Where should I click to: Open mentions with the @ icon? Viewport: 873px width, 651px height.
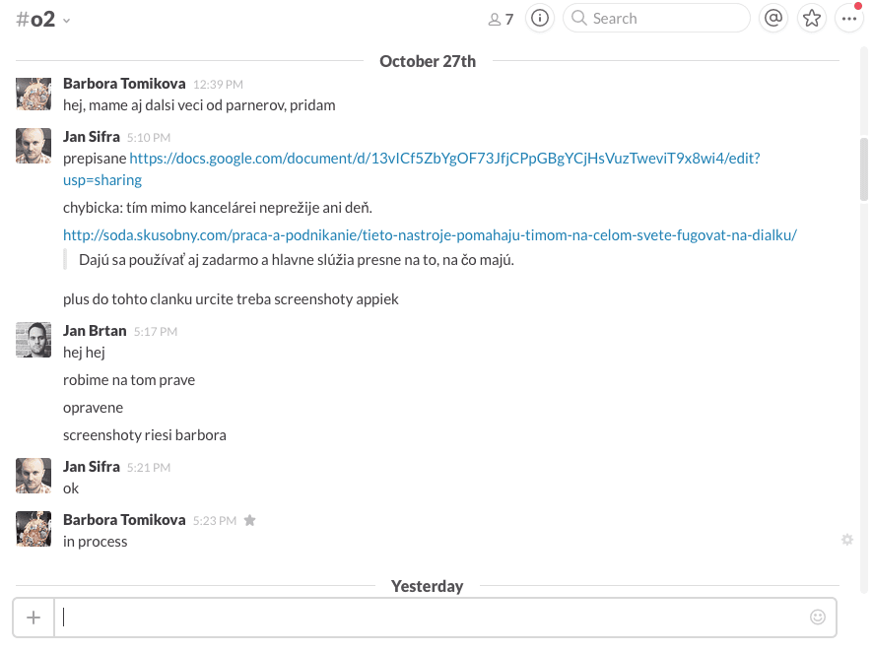773,18
